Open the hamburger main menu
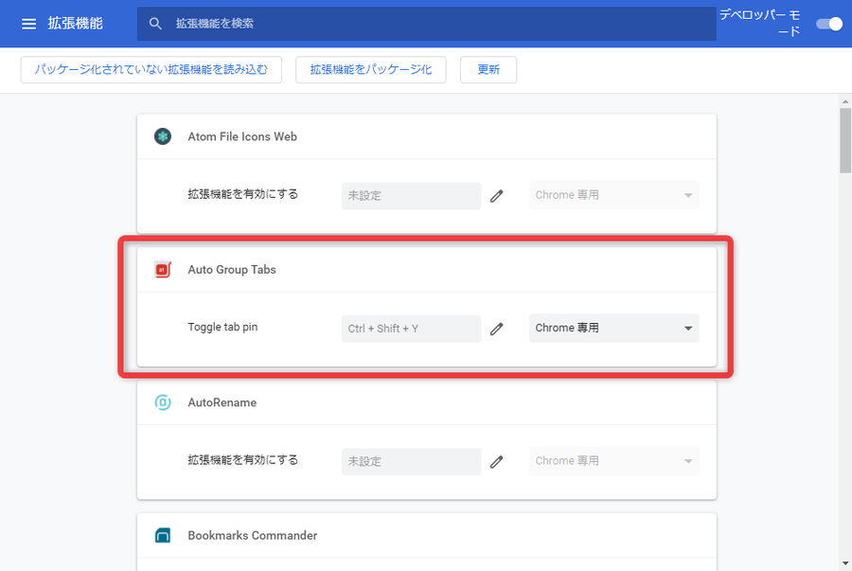The width and height of the screenshot is (852, 571). (28, 24)
